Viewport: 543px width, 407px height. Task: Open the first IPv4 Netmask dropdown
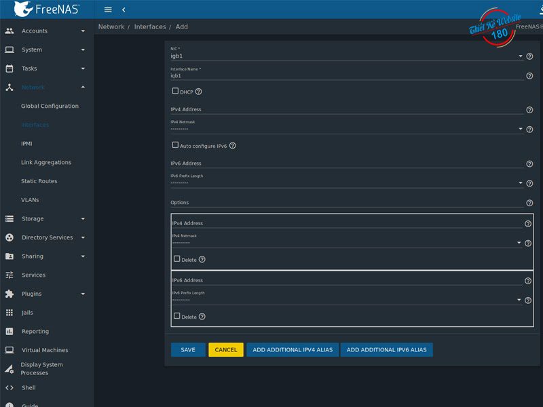(346, 128)
